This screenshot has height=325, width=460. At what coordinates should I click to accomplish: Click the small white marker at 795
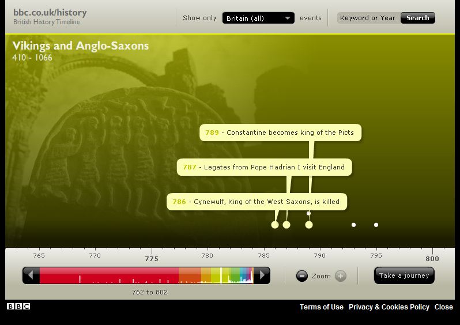[376, 225]
